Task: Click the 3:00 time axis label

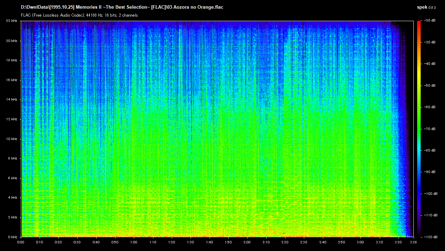Action: pos(361,242)
